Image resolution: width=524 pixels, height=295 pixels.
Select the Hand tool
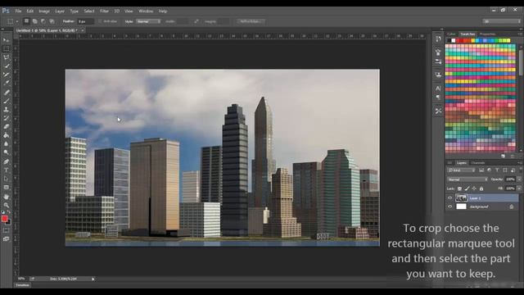coord(6,197)
